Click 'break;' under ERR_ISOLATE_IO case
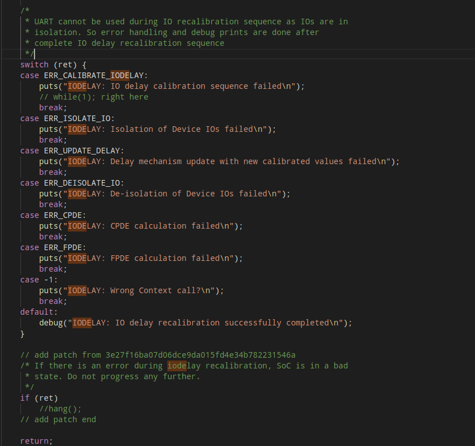 click(x=53, y=140)
